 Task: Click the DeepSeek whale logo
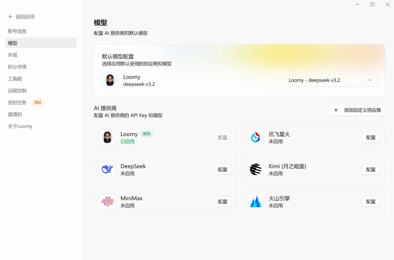point(107,169)
